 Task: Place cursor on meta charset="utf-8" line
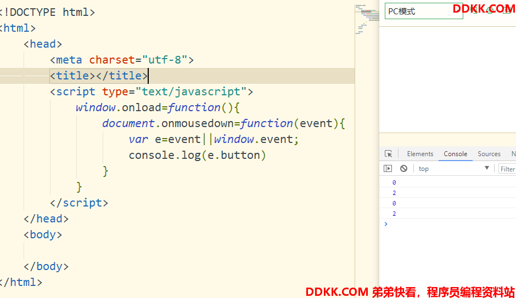tap(122, 60)
